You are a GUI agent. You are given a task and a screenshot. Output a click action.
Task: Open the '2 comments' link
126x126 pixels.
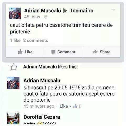tap(36, 40)
